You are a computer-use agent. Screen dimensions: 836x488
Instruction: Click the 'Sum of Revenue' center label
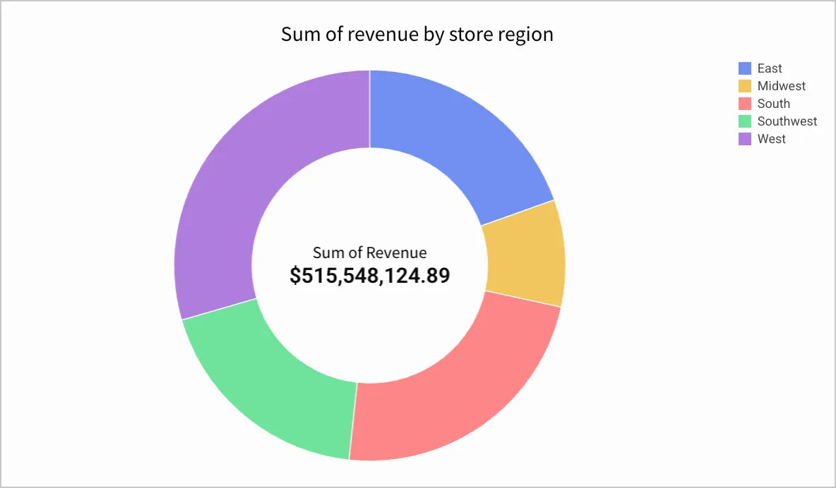pyautogui.click(x=369, y=252)
